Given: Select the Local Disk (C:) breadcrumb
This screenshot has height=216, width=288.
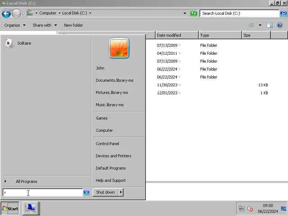Looking at the screenshot, I should pyautogui.click(x=75, y=13).
